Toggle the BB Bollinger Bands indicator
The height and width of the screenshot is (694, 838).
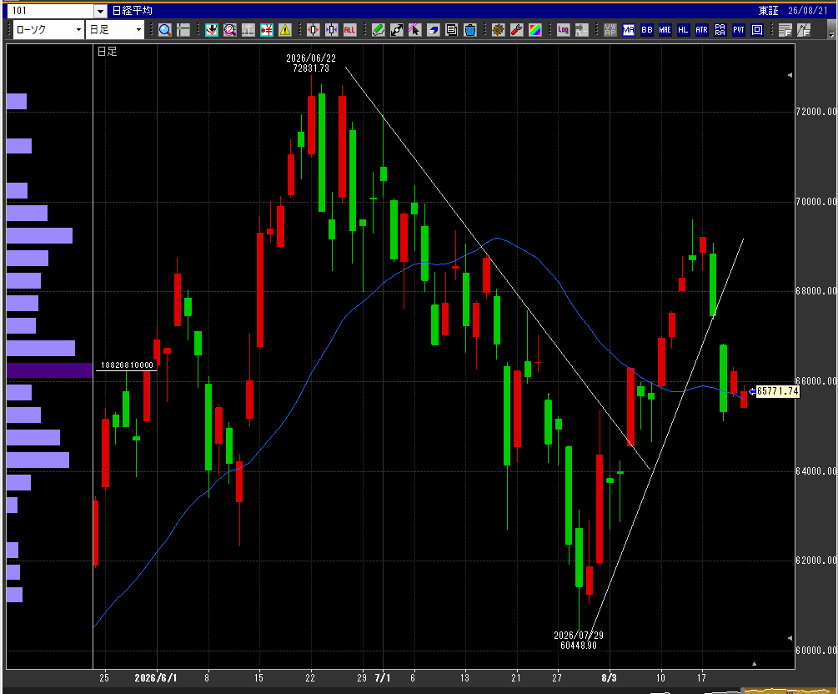click(647, 30)
